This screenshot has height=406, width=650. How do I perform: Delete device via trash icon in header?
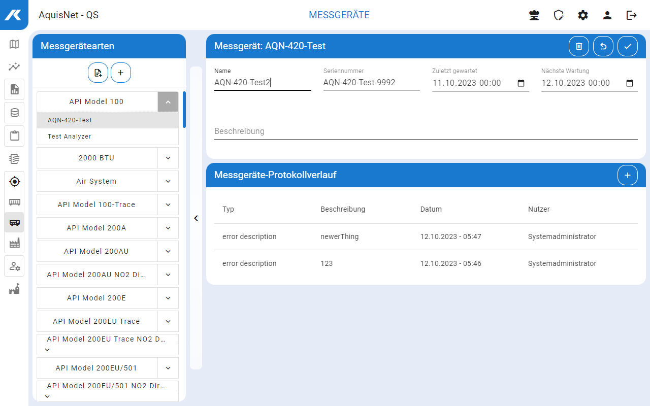point(579,46)
